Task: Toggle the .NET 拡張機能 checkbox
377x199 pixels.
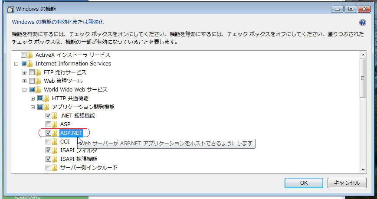Action: [48, 116]
